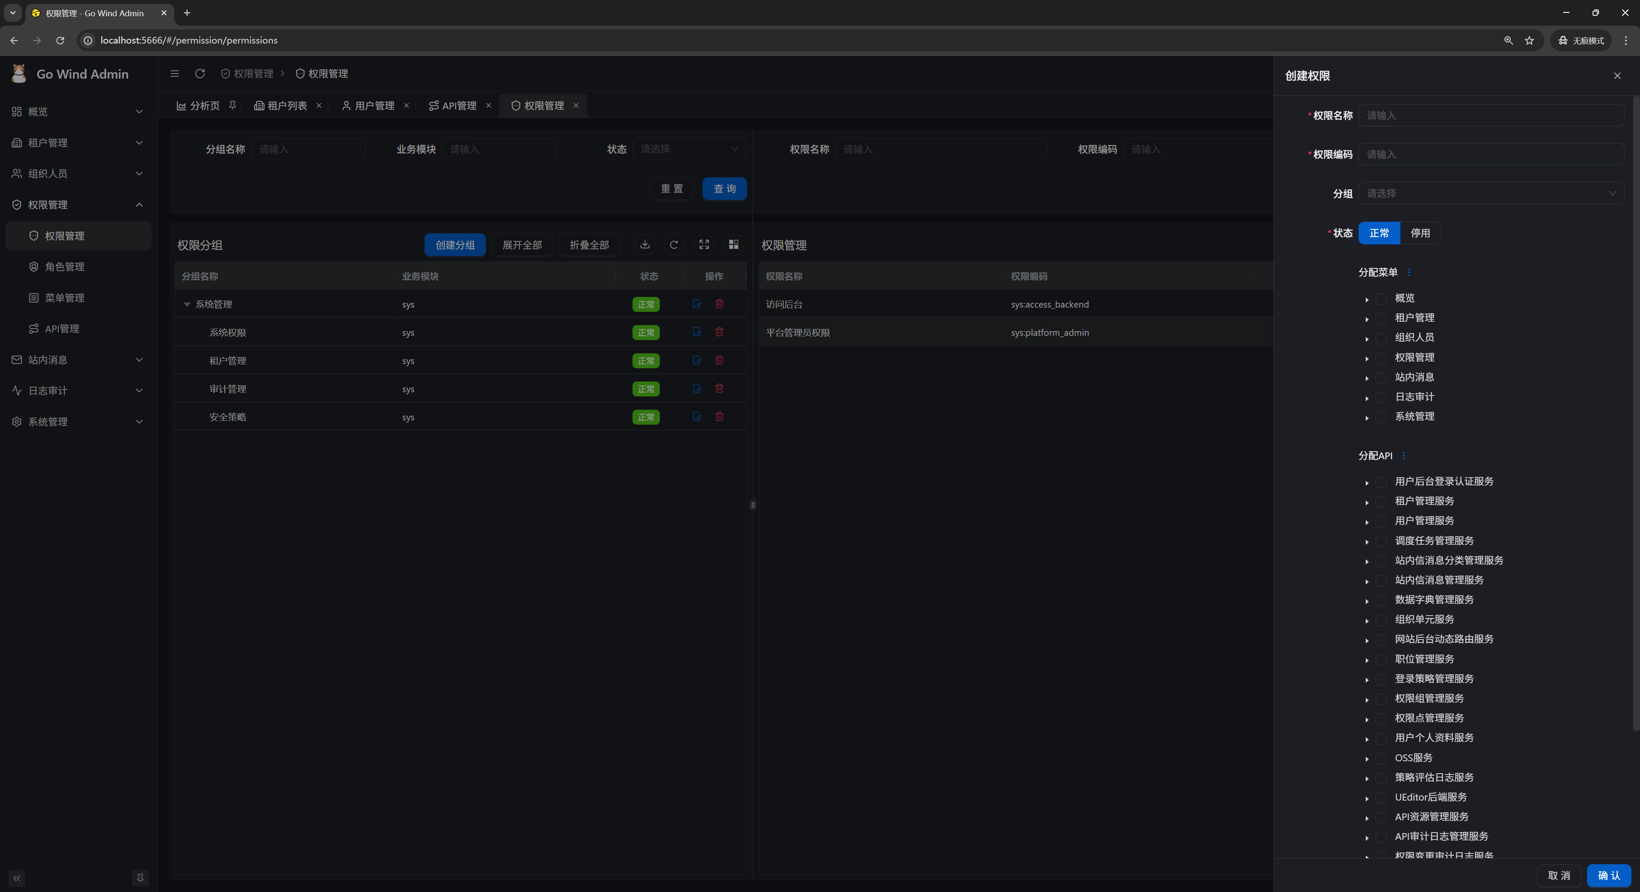Check the 概览 menu checkbox

1381,299
